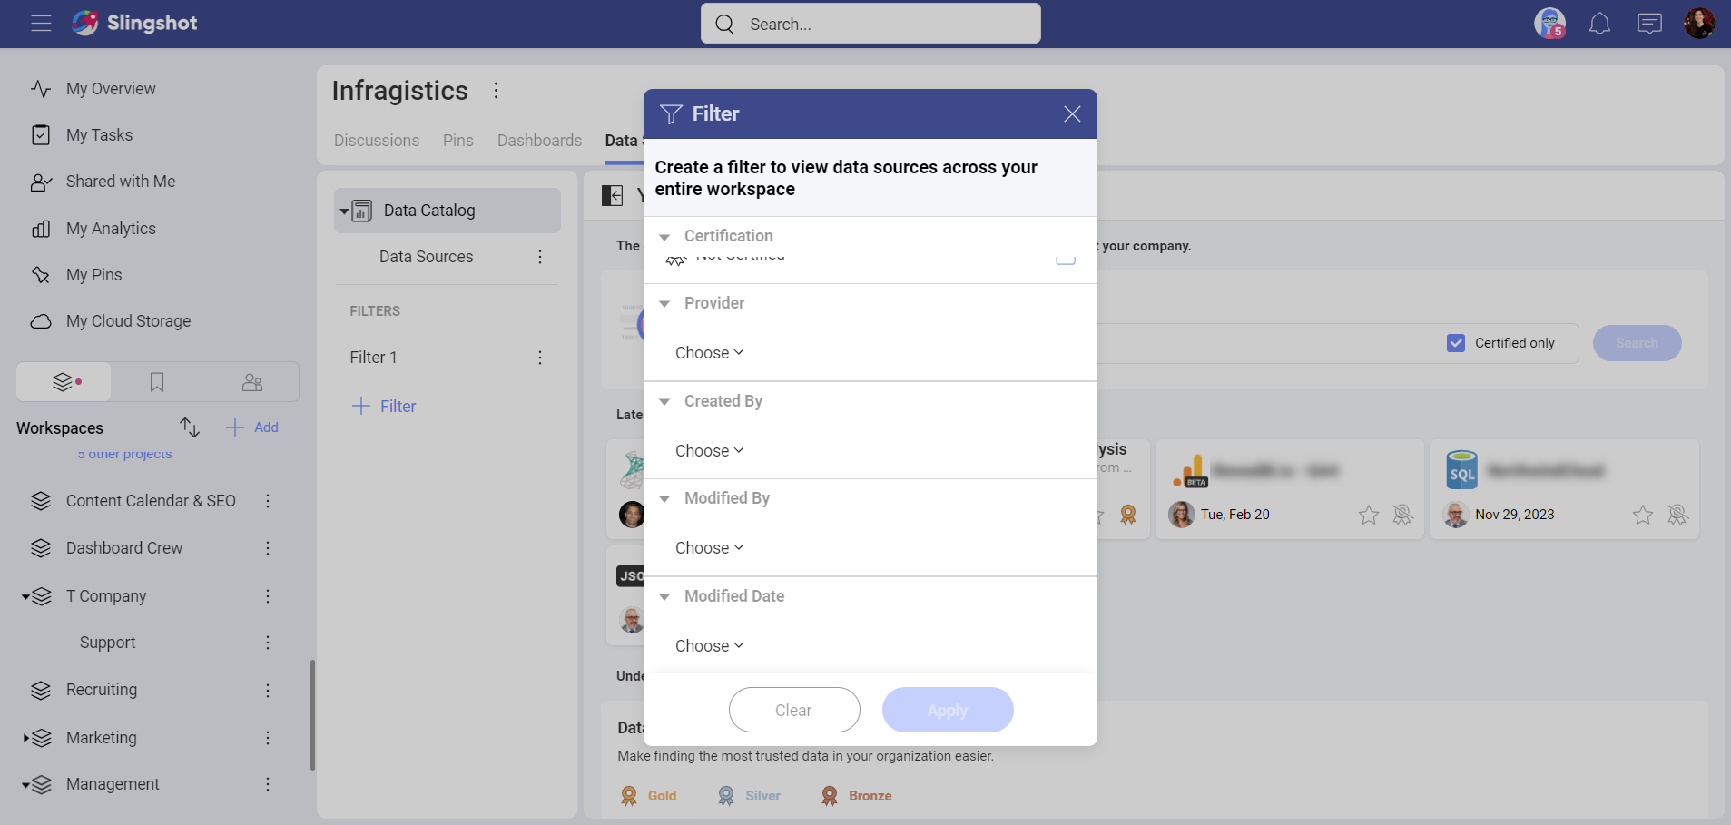Click the Apply button

tap(948, 710)
